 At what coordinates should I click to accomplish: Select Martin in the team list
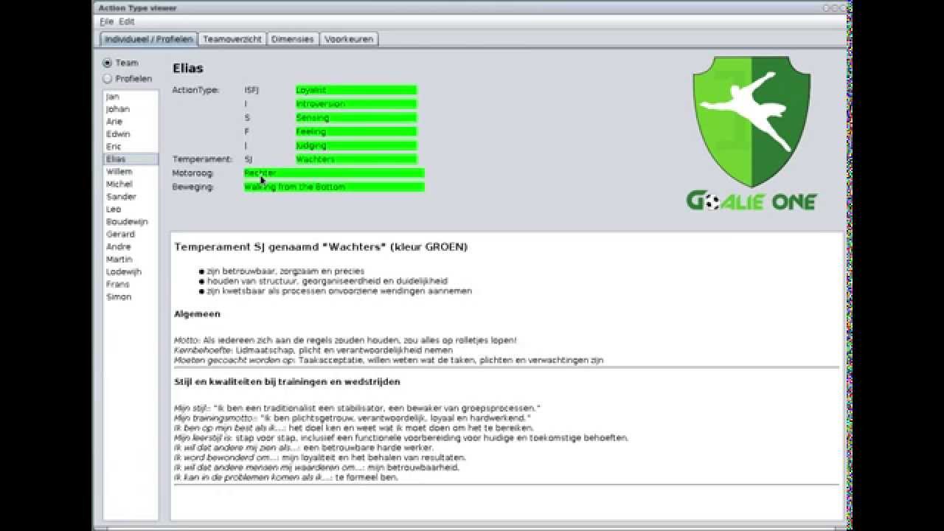131,260
